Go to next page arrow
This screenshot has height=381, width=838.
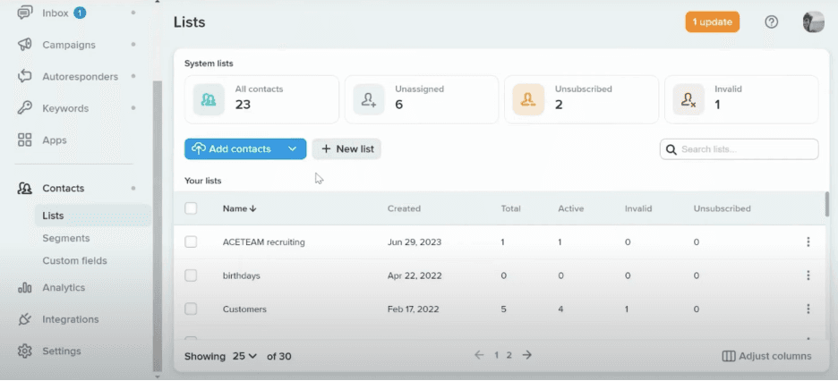tap(527, 355)
